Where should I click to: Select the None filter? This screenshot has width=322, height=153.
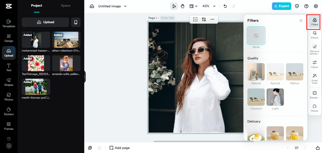(x=256, y=36)
